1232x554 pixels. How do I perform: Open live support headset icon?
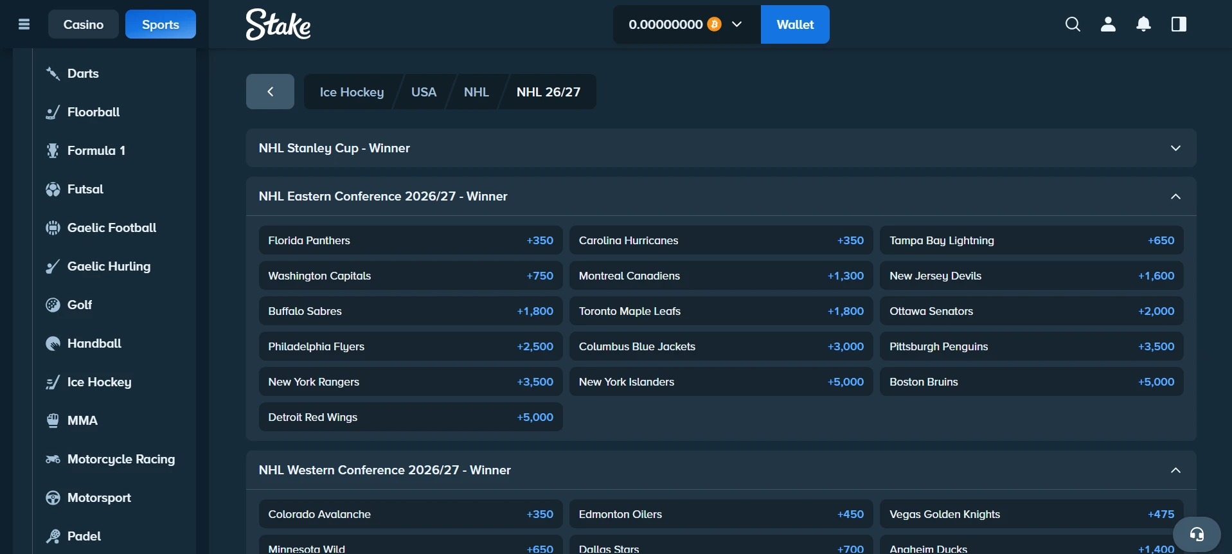coord(1197,534)
